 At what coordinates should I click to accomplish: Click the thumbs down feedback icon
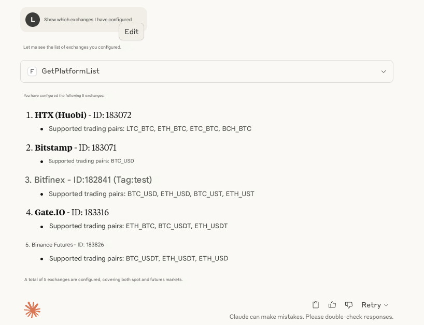tap(349, 305)
